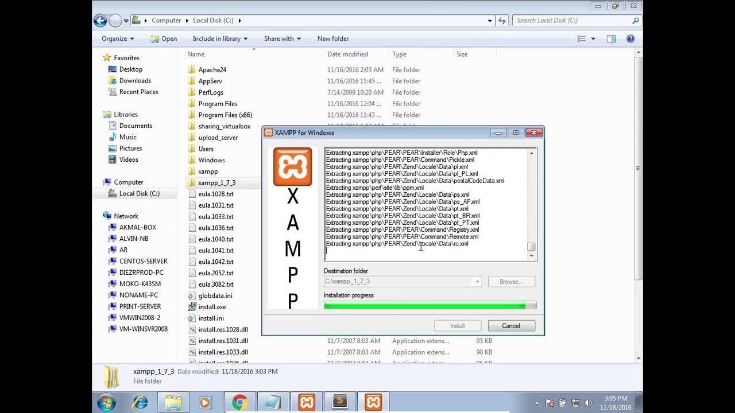The height and width of the screenshot is (413, 735).
Task: Click the change view icon
Action: [x=582, y=38]
